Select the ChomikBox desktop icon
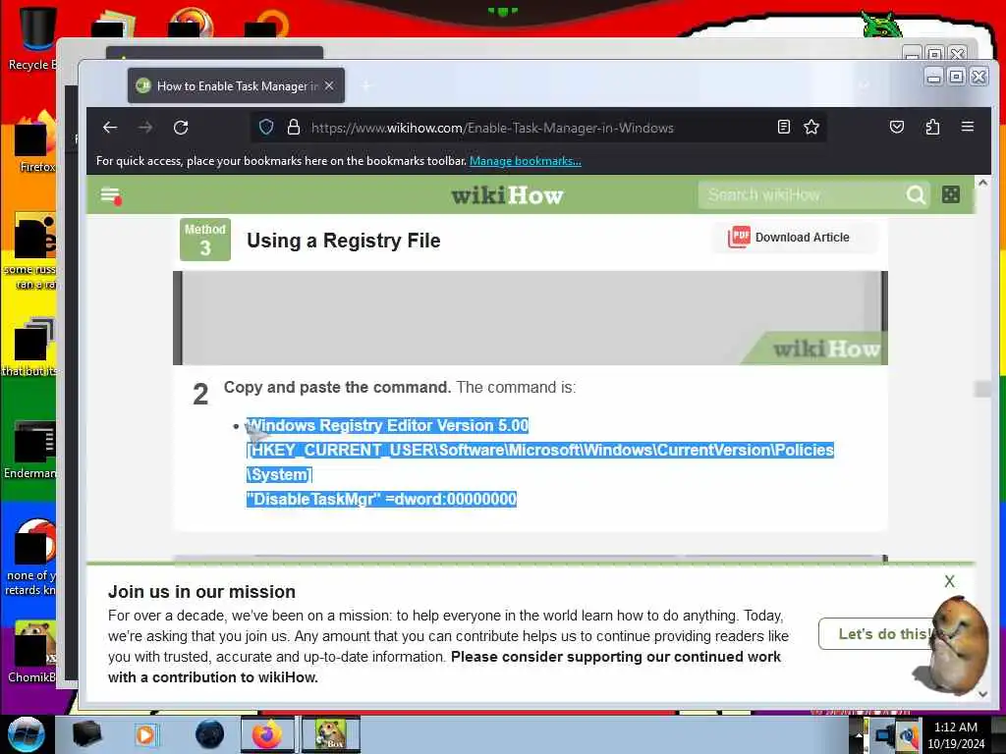Image resolution: width=1006 pixels, height=754 pixels. tap(30, 652)
